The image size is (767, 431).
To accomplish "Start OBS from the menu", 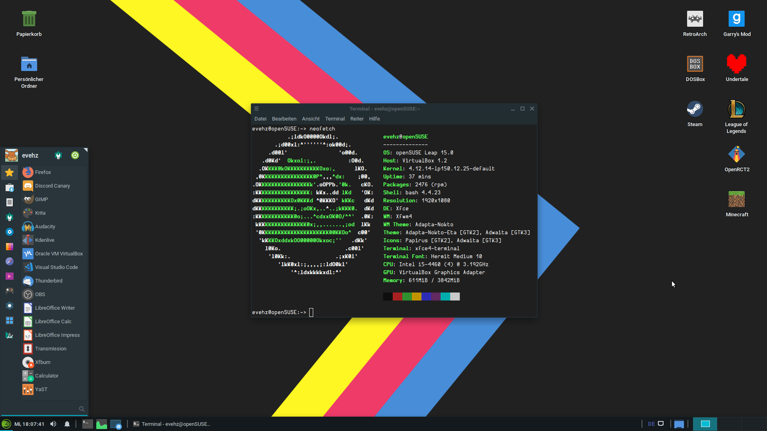I will [x=54, y=295].
